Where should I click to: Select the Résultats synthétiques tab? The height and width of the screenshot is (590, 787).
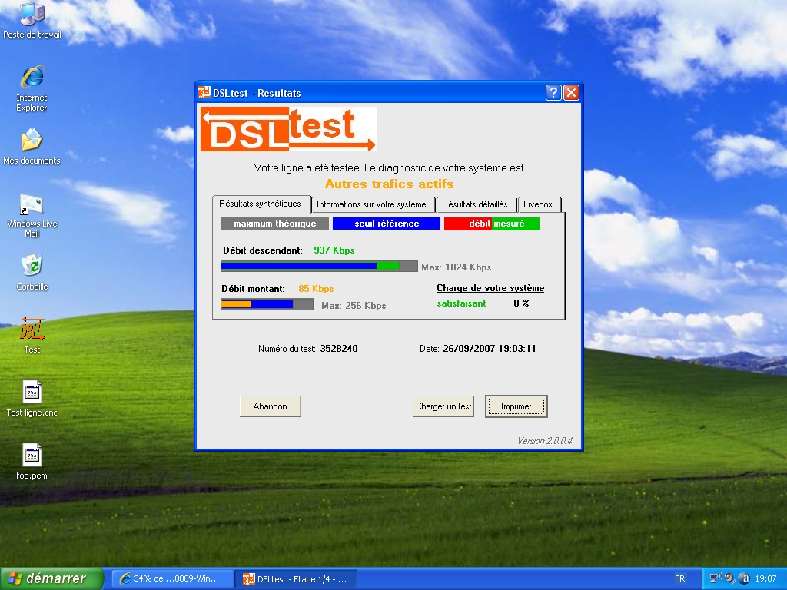pyautogui.click(x=260, y=204)
